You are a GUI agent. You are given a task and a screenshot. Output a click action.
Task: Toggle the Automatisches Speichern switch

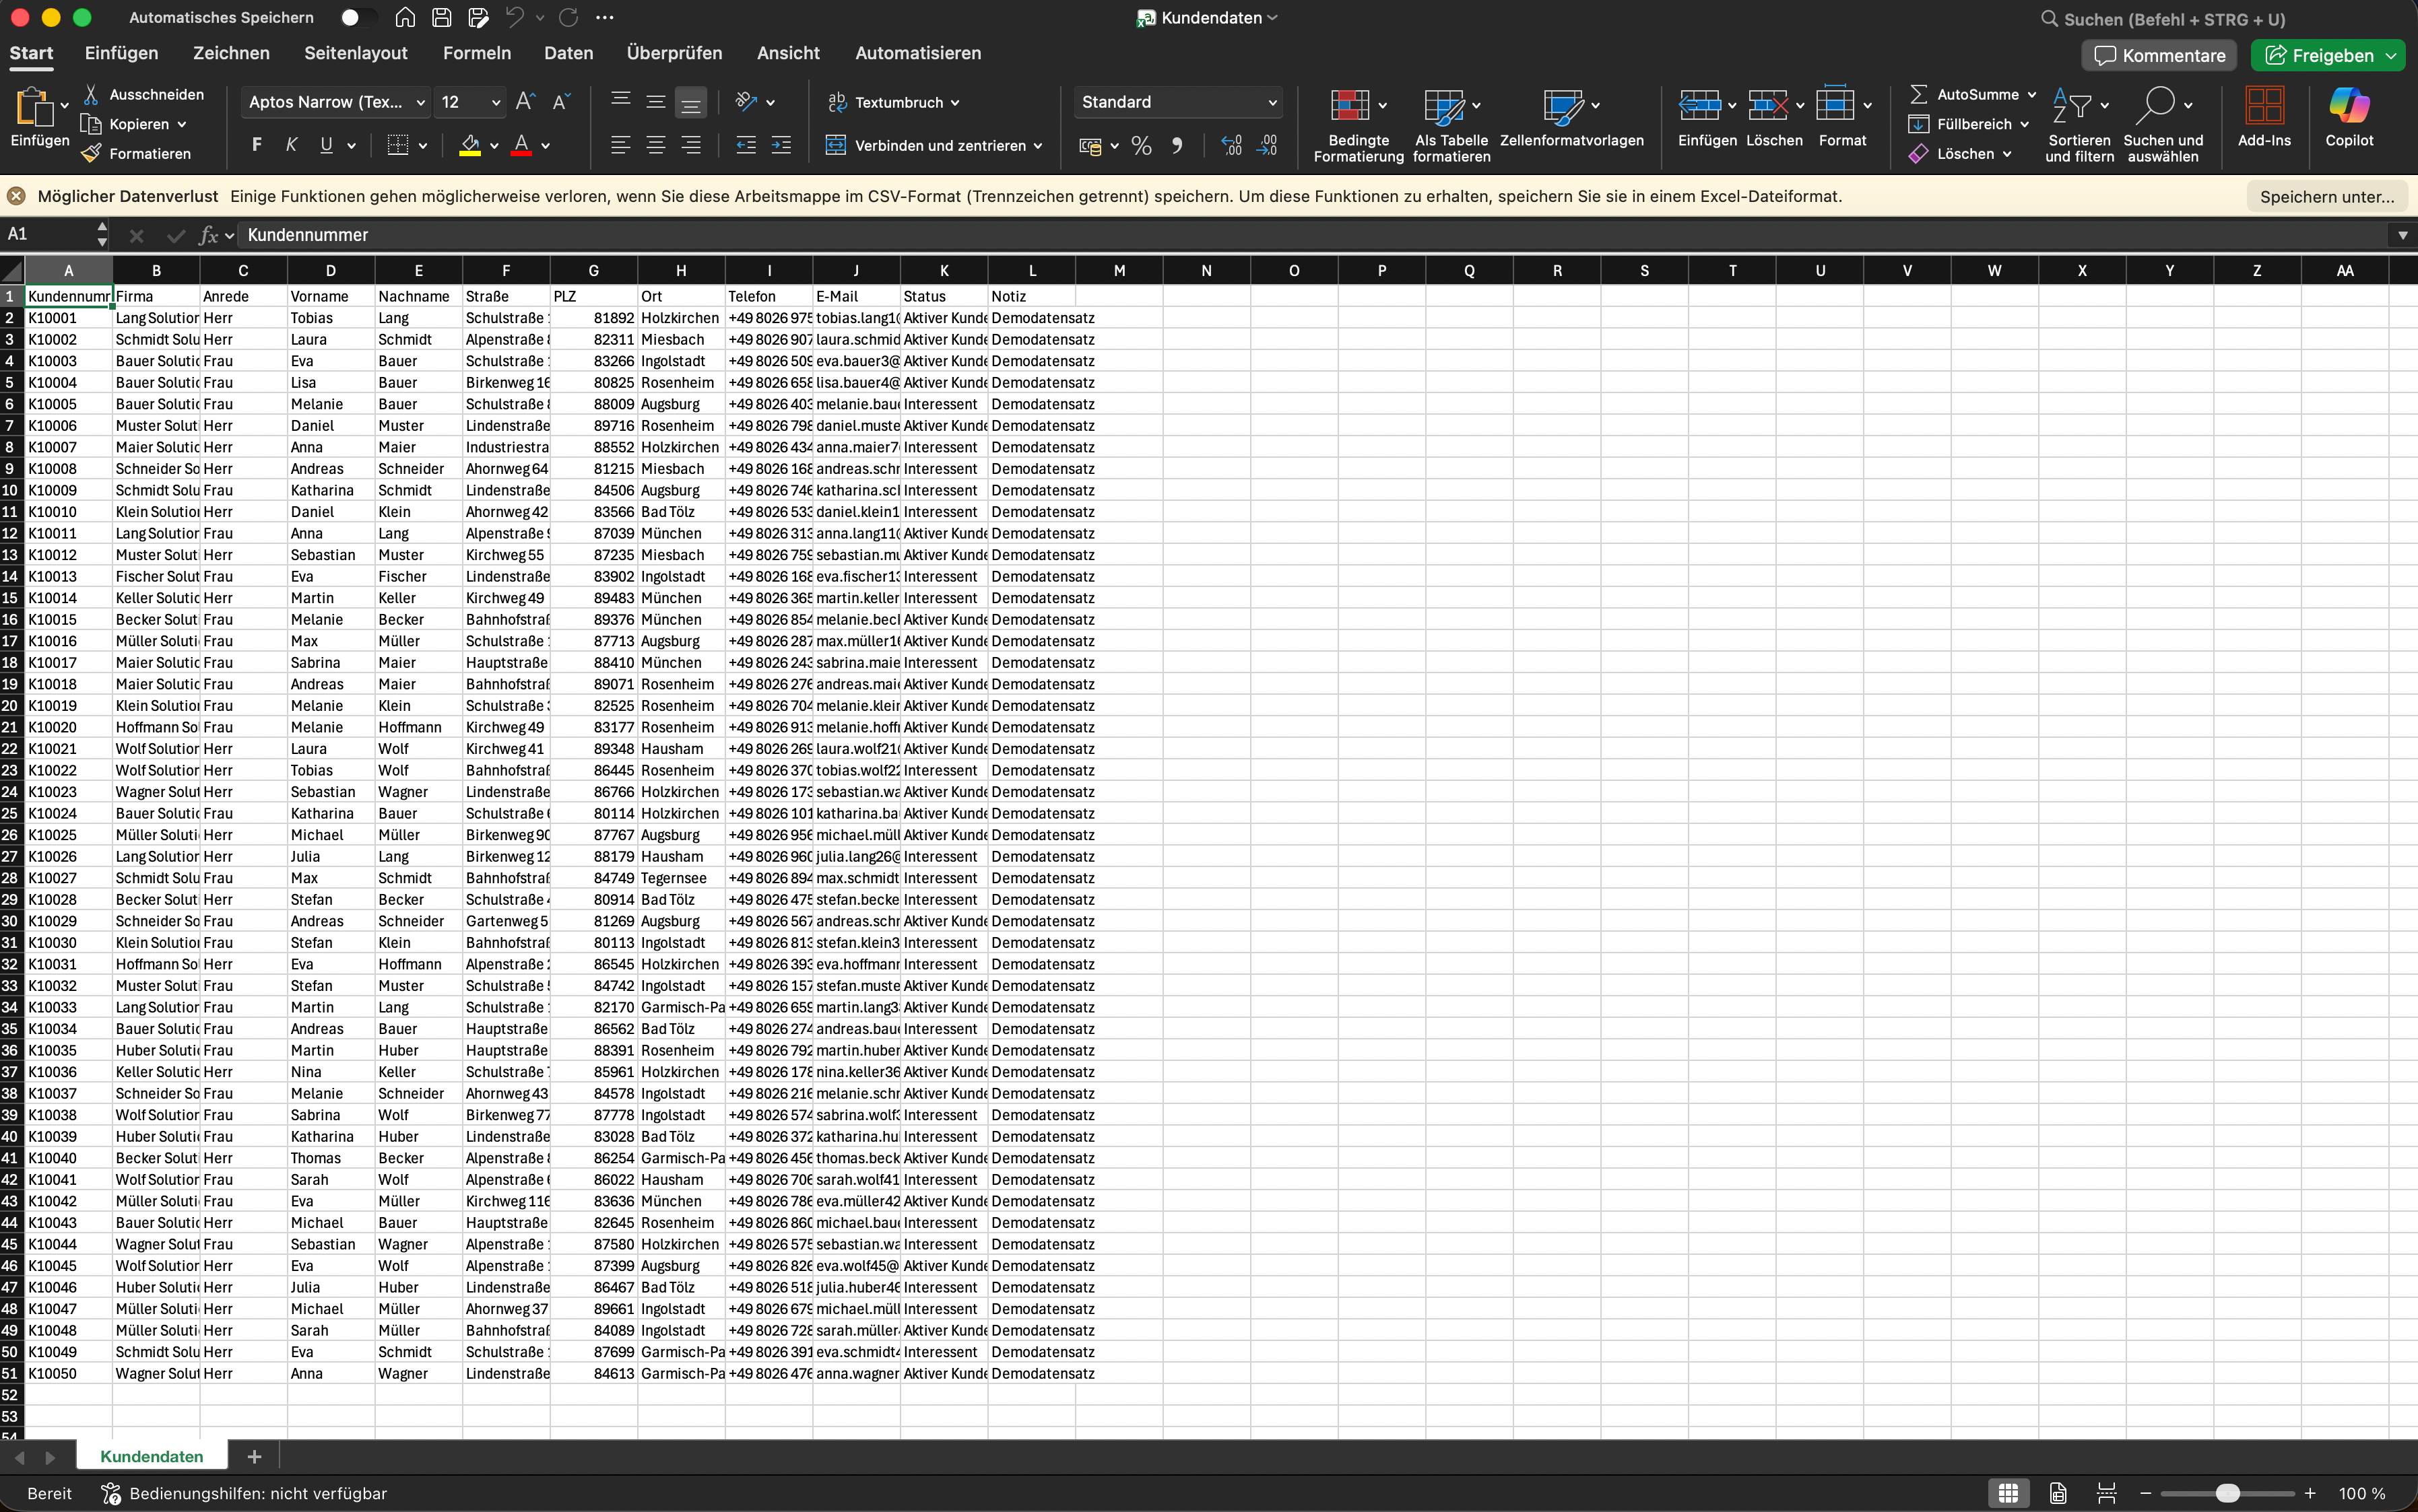357,18
